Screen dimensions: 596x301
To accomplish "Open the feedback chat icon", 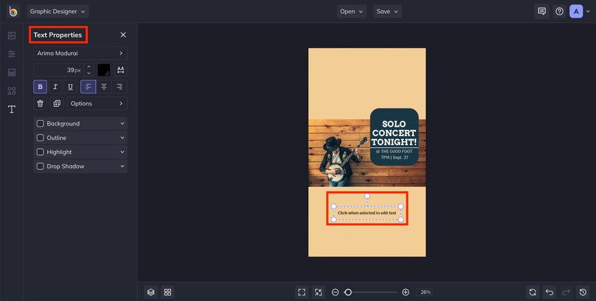I will [542, 11].
